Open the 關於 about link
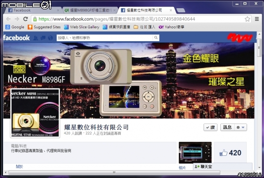264x178 pixels. tap(19, 166)
